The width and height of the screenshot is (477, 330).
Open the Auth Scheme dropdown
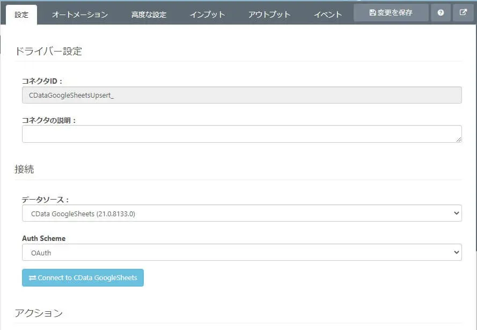coord(242,252)
